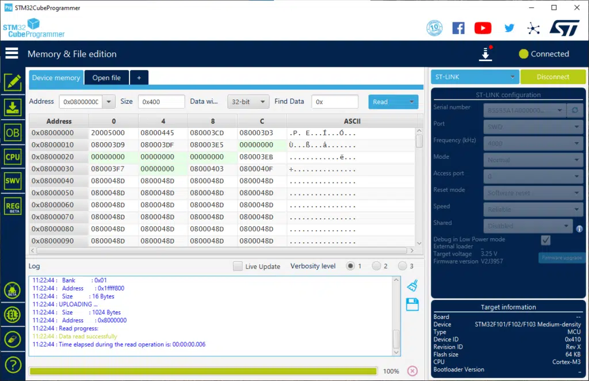589x381 pixels.
Task: Open the REG beta registers panel
Action: (13, 206)
